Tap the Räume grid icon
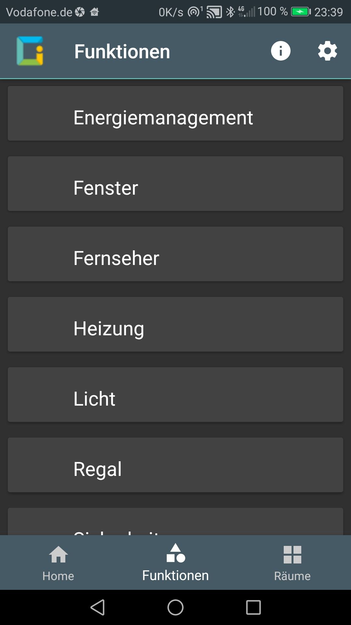The image size is (351, 625). [292, 554]
